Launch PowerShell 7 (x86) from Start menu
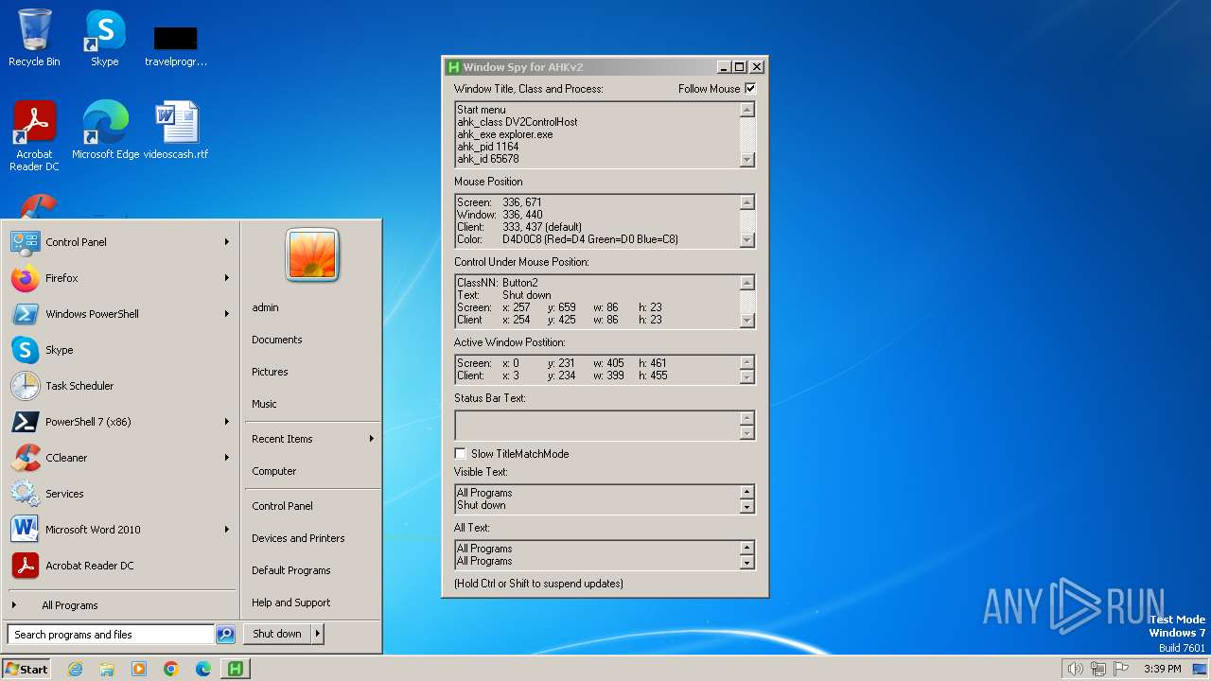Screen dimensions: 1211x681 click(121, 422)
